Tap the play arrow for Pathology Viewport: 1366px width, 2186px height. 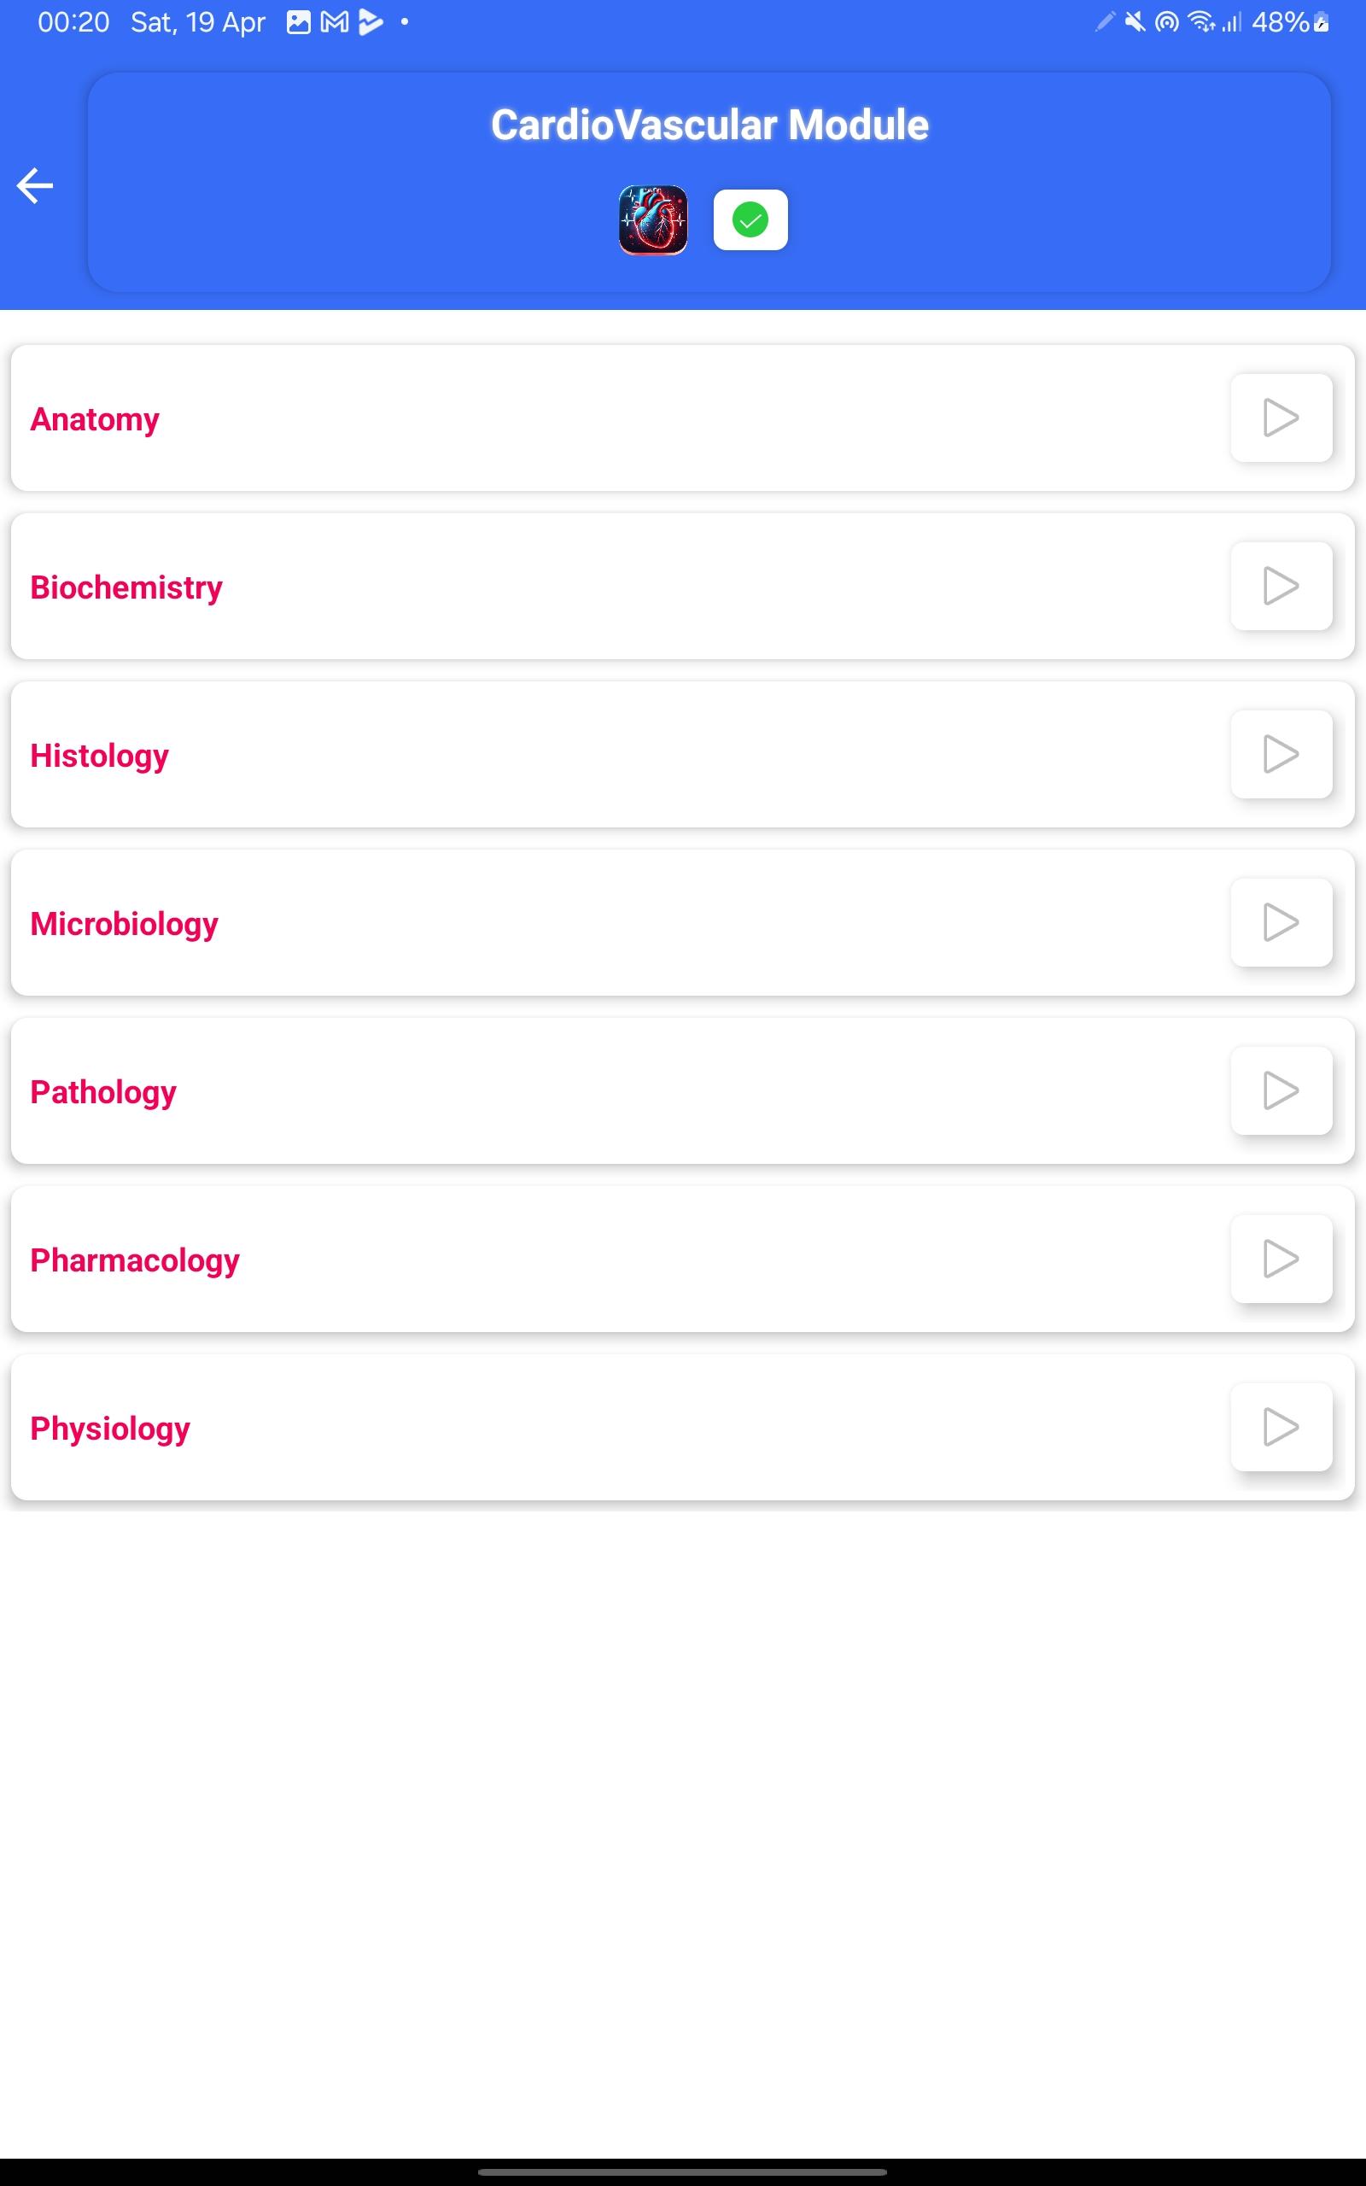point(1281,1090)
